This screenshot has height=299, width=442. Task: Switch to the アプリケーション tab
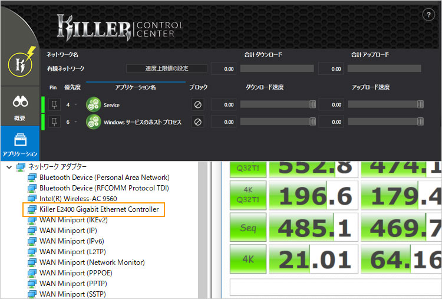click(19, 144)
